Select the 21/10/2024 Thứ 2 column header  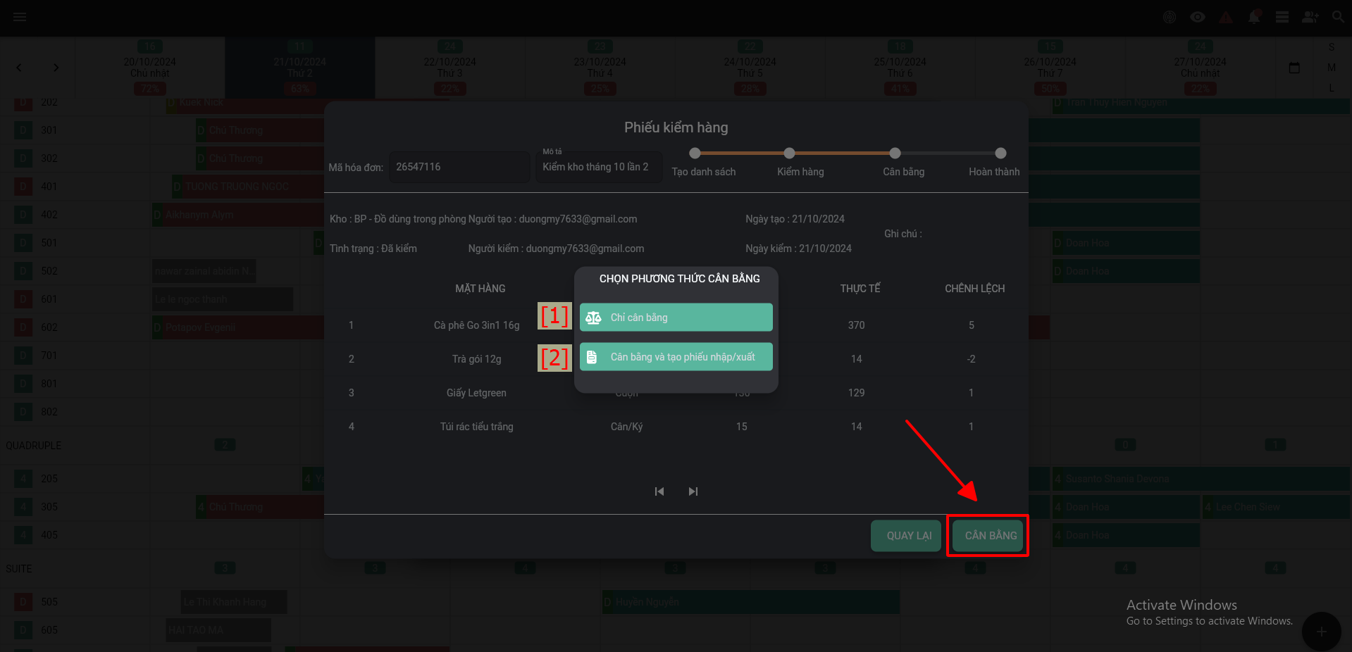pyautogui.click(x=300, y=68)
